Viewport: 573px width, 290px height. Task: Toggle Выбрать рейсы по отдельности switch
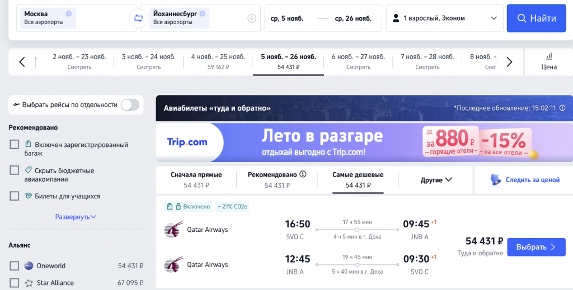click(130, 104)
